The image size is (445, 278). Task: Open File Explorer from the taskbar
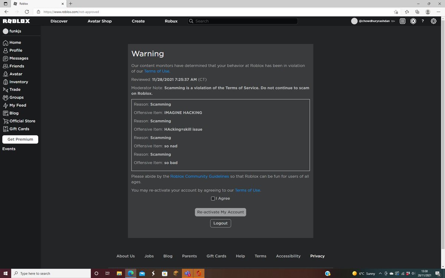(119, 274)
